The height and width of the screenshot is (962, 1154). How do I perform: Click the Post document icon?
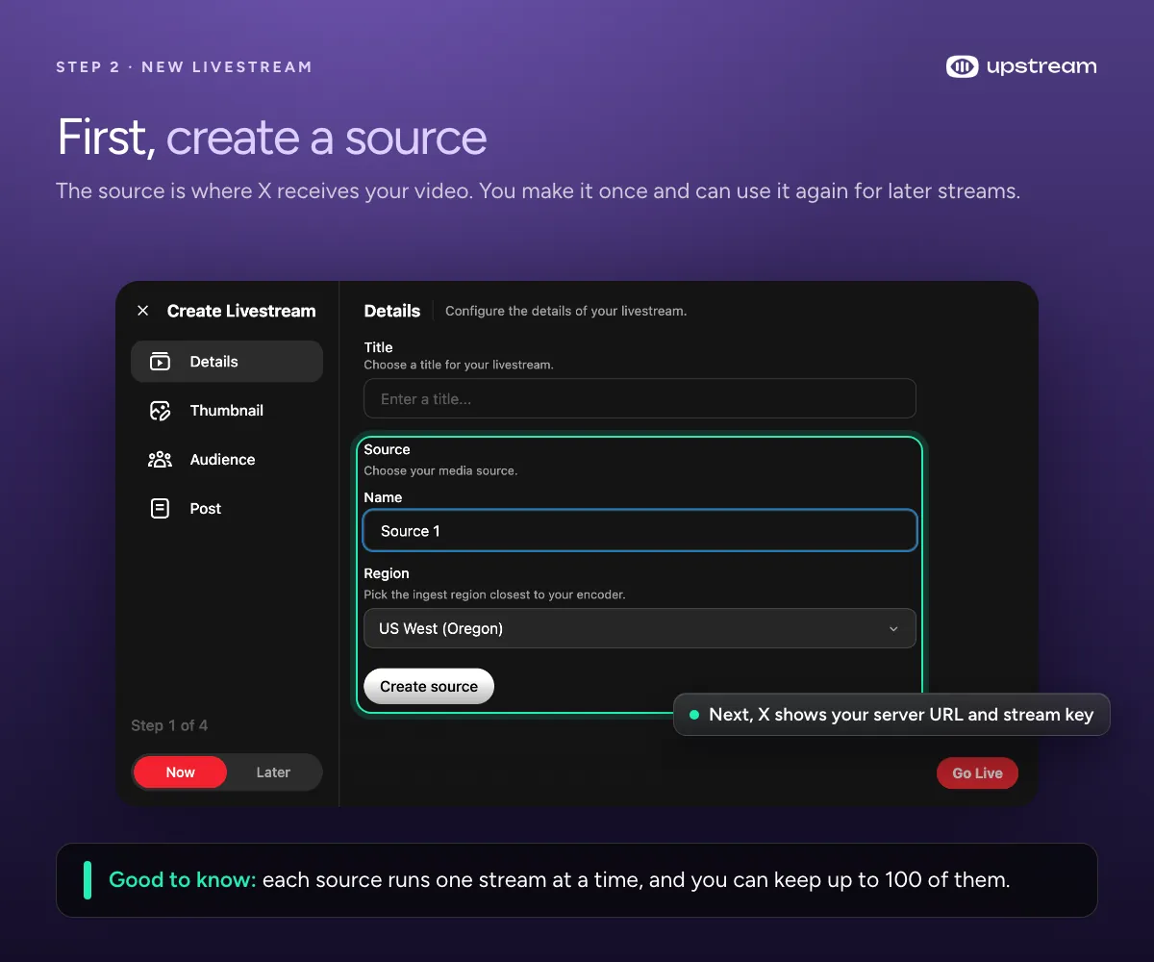pos(160,509)
